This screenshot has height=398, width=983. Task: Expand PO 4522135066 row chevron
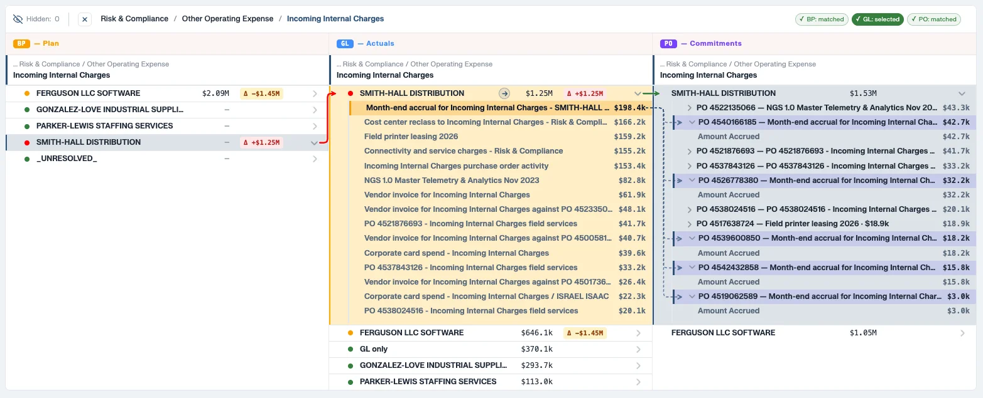(690, 108)
